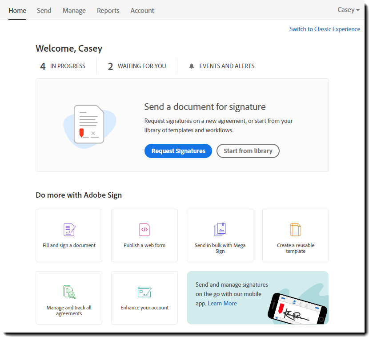Click the 'Send a document for signature' heading

click(205, 107)
